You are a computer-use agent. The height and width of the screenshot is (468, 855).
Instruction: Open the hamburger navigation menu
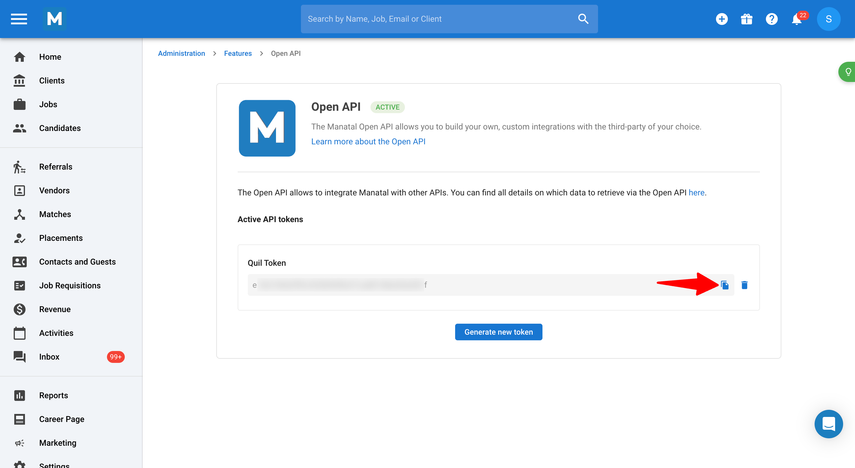(x=19, y=19)
